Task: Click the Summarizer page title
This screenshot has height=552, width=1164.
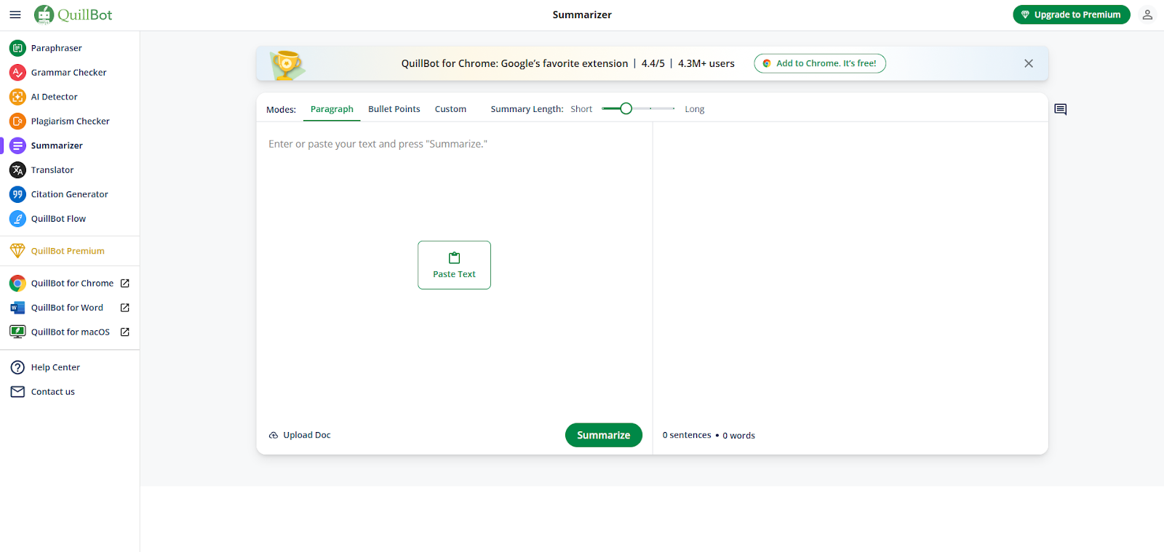Action: tap(582, 15)
